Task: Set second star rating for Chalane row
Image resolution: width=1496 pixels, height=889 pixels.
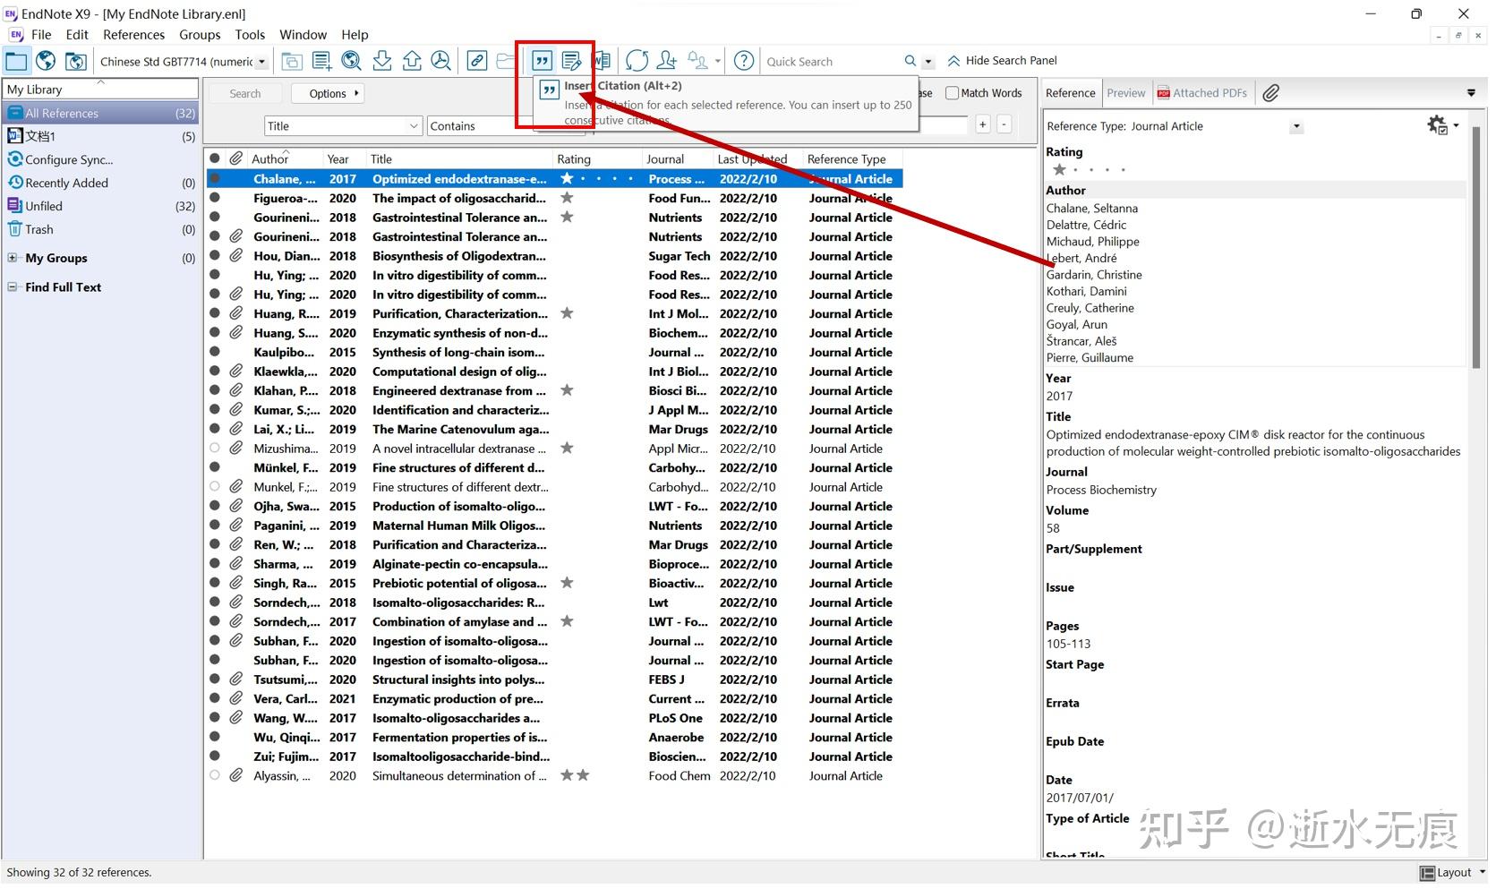Action: (583, 179)
